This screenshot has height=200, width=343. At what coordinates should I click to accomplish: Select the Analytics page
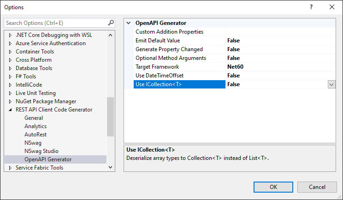(x=35, y=126)
